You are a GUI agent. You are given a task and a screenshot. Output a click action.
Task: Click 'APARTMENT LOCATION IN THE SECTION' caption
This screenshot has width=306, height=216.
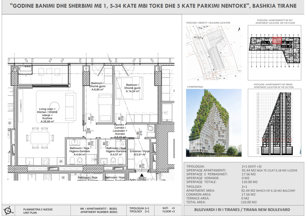[x=274, y=87]
